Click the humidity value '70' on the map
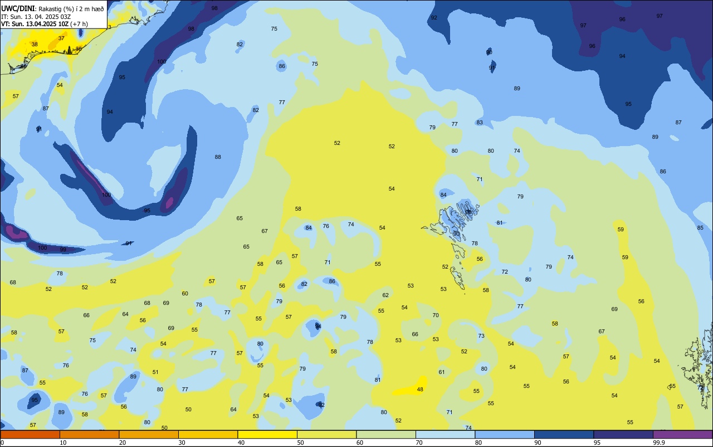713x447 pixels. [436, 315]
